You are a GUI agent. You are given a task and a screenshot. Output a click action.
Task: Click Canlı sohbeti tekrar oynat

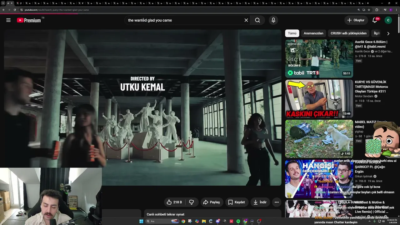166,214
